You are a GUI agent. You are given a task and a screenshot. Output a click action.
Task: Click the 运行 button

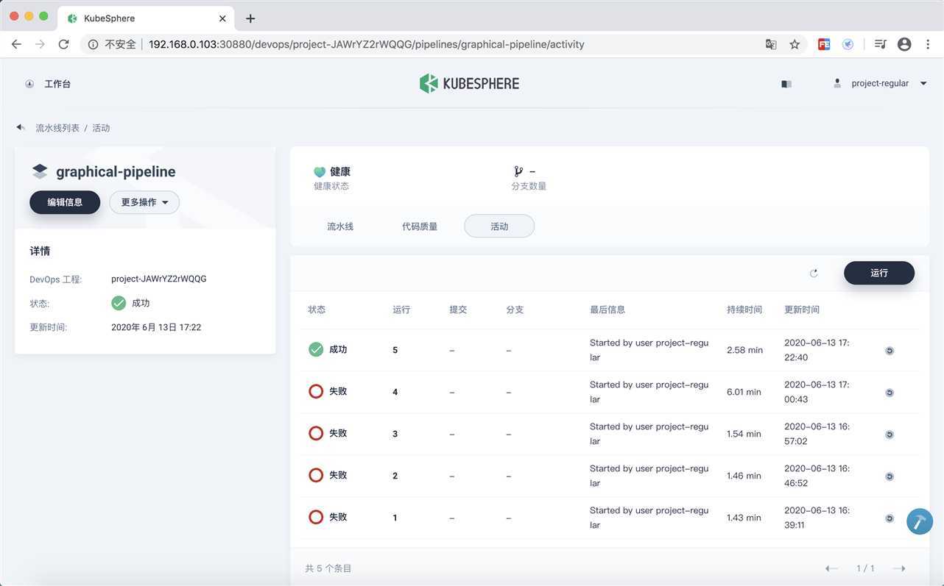[879, 273]
